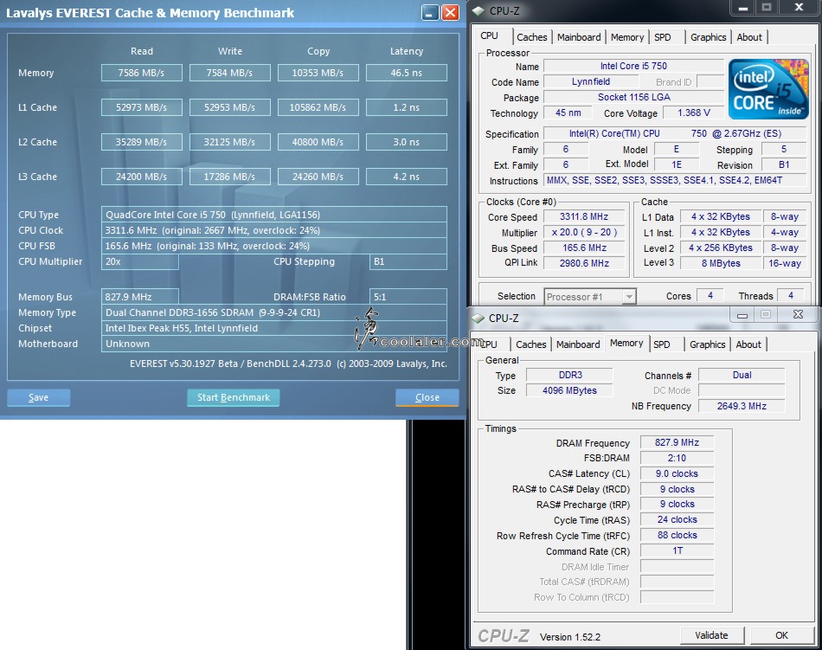
Task: Click the Validate button in CPU-Z
Action: (x=711, y=635)
